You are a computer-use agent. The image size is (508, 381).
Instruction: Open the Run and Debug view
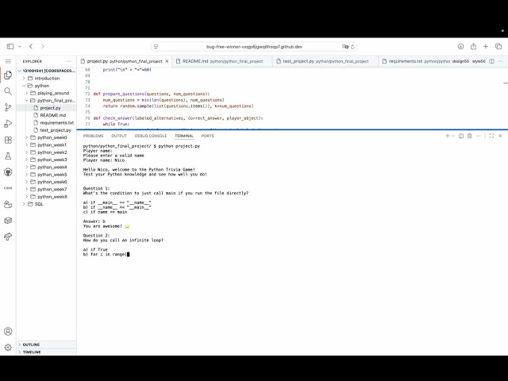click(8, 124)
